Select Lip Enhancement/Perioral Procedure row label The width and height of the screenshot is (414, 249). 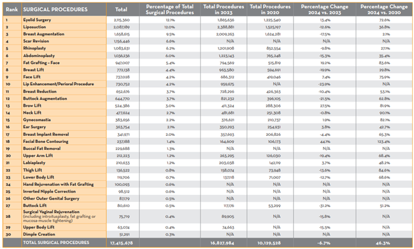pos(59,84)
